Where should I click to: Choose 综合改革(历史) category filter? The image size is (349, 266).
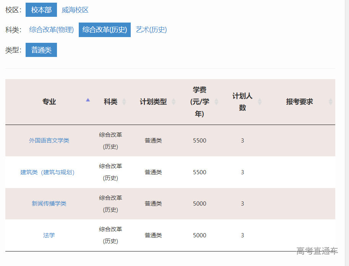click(105, 30)
